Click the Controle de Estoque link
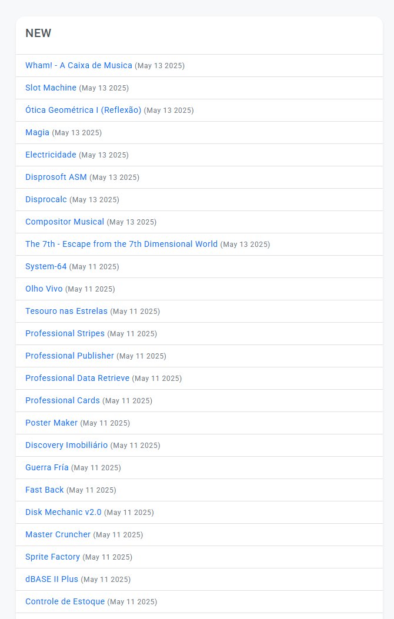Screen dimensions: 394x619 (x=65, y=601)
